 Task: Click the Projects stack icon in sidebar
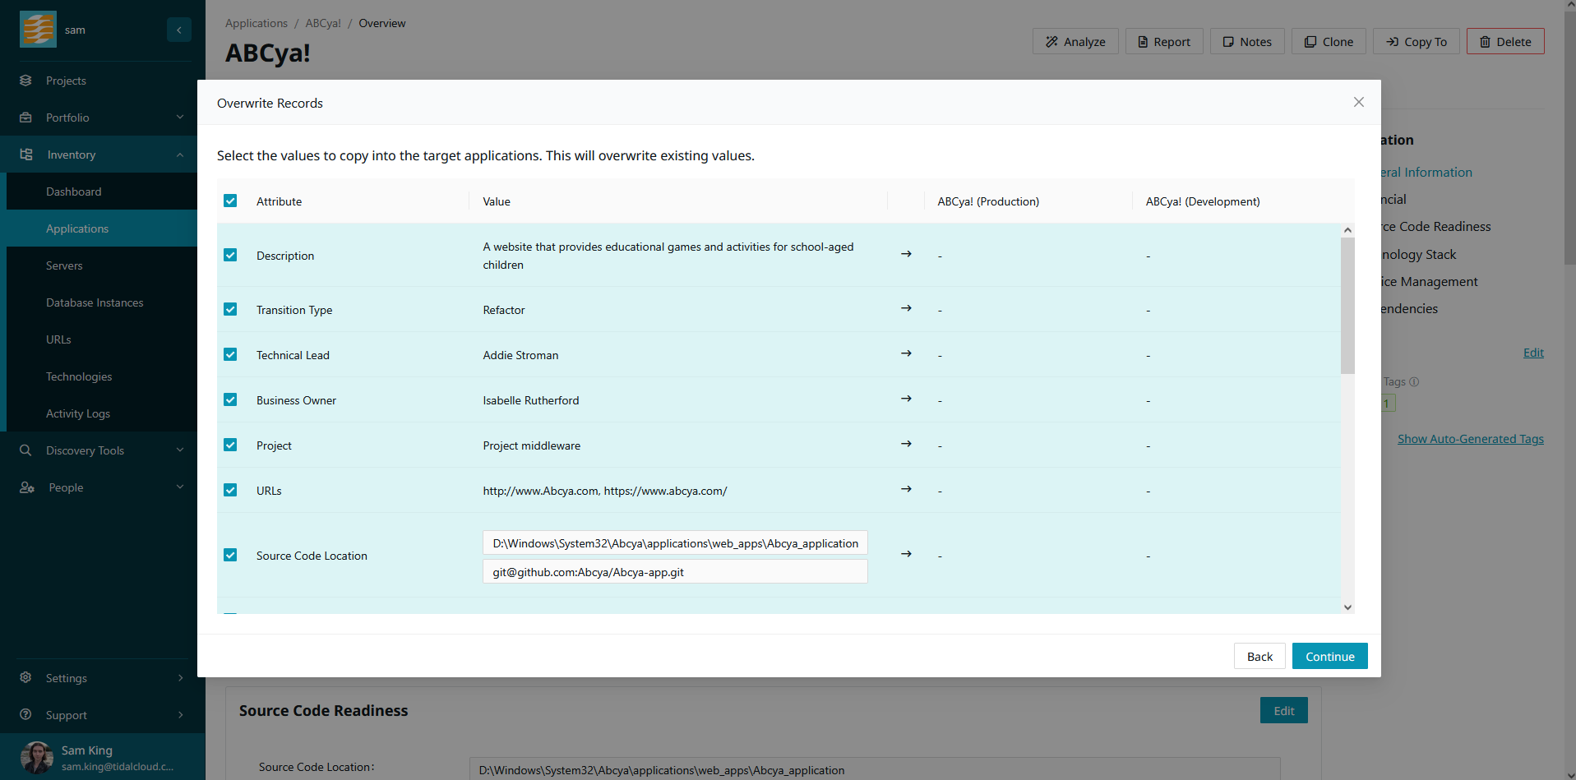click(x=25, y=81)
